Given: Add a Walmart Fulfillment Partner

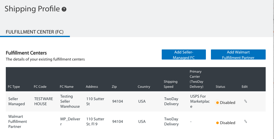Looking at the screenshot, I should coord(238,54).
